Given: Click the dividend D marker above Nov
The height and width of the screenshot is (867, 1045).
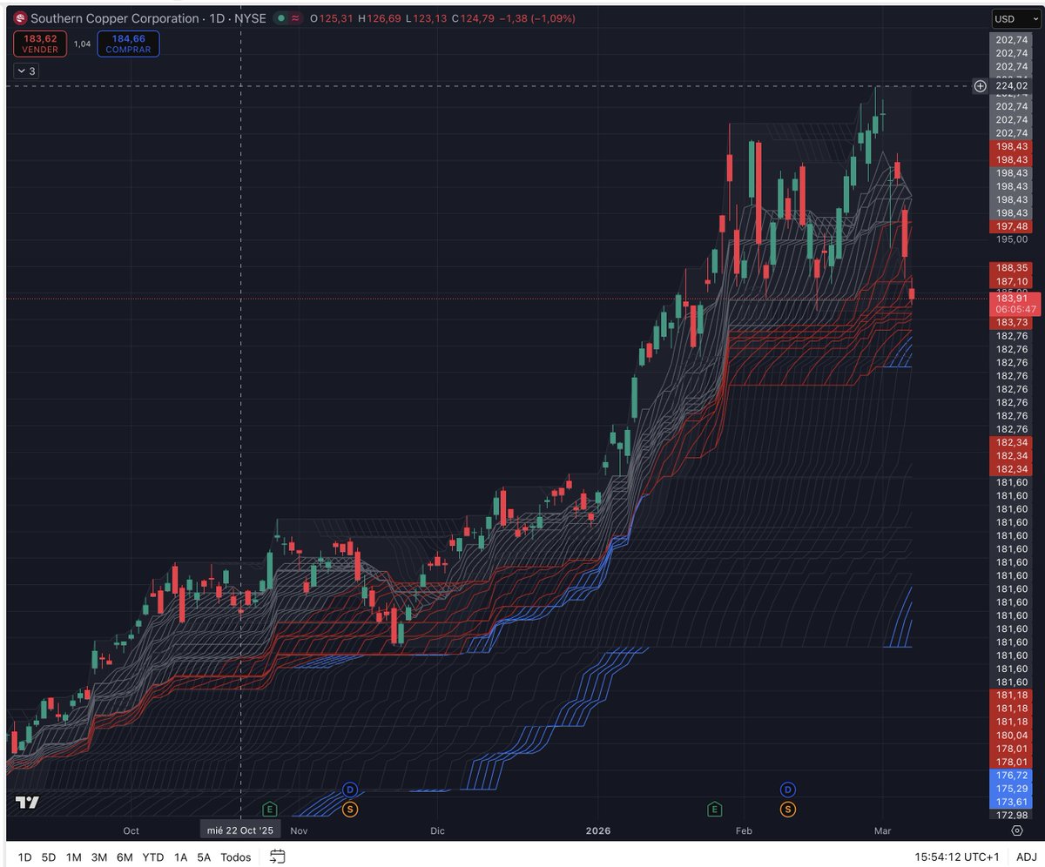Looking at the screenshot, I should tap(350, 789).
